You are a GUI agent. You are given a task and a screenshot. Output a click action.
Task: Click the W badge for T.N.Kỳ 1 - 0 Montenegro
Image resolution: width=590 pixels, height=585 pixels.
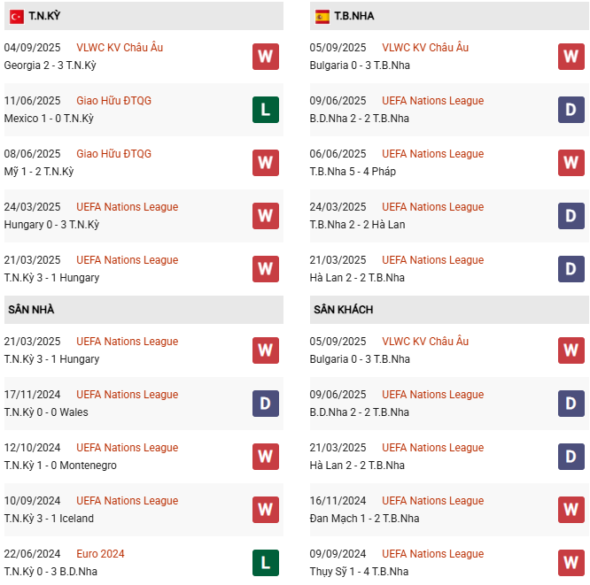[x=266, y=457]
